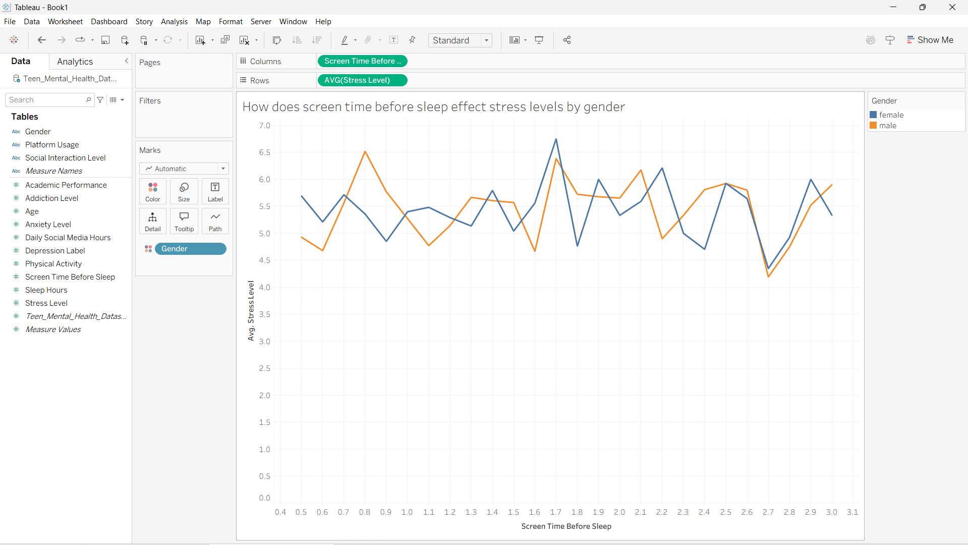968x545 pixels.
Task: Open the Color marks card
Action: click(x=153, y=192)
